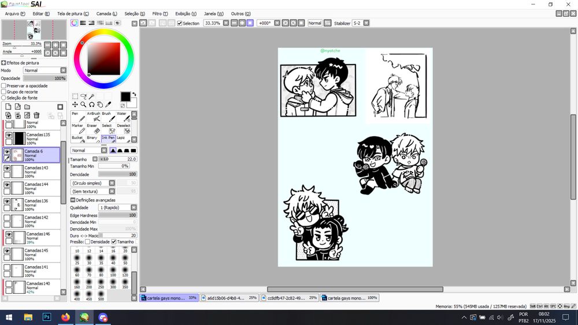Select brush size preset 500

101,296
